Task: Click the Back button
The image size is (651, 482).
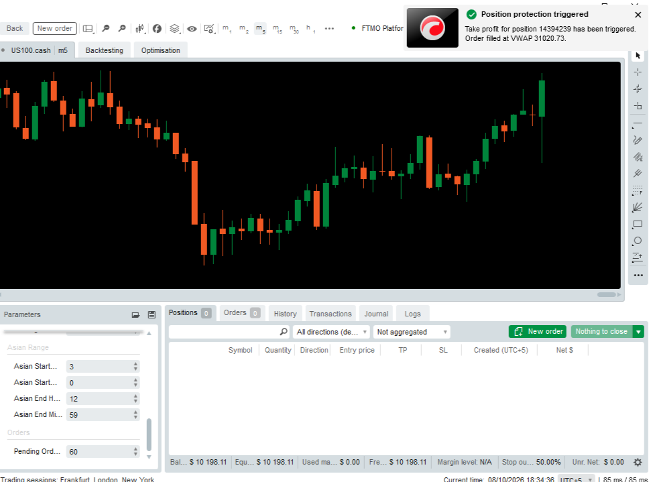Action: click(15, 28)
